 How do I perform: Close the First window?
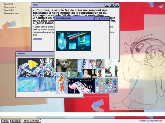(x=117, y=5)
